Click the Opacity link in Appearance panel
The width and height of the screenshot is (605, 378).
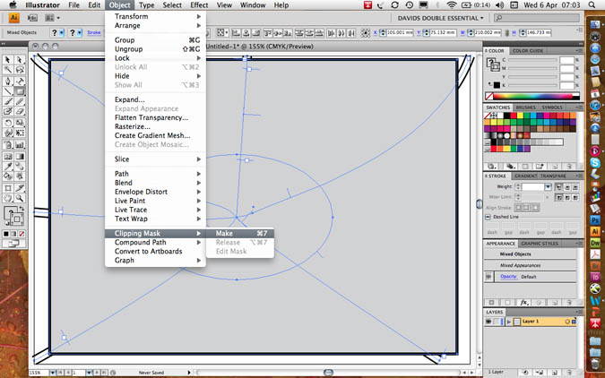[508, 277]
